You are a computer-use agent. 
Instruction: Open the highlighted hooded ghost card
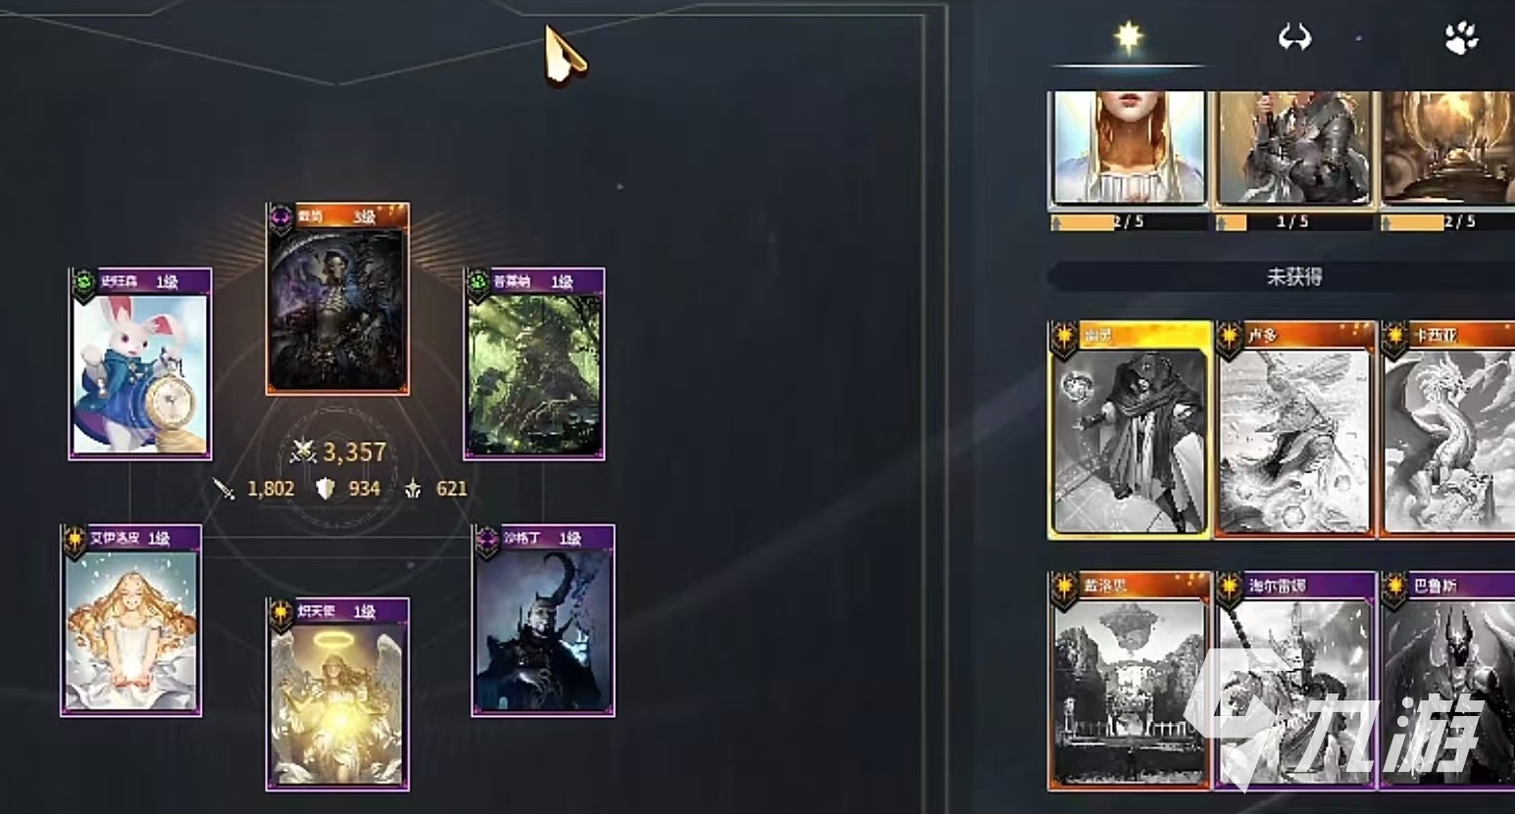(x=1130, y=430)
